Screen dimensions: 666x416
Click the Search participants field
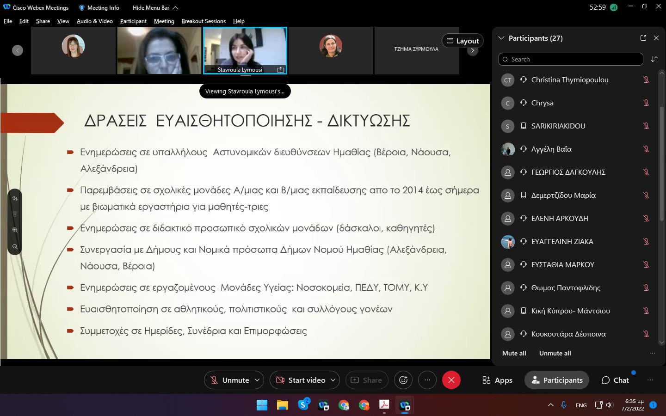pyautogui.click(x=571, y=59)
